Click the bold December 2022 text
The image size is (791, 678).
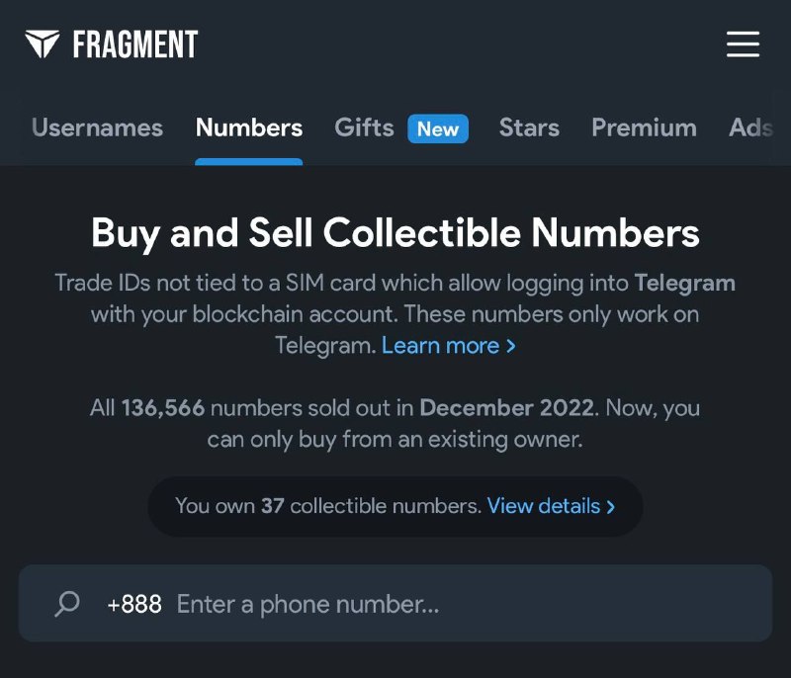[507, 407]
